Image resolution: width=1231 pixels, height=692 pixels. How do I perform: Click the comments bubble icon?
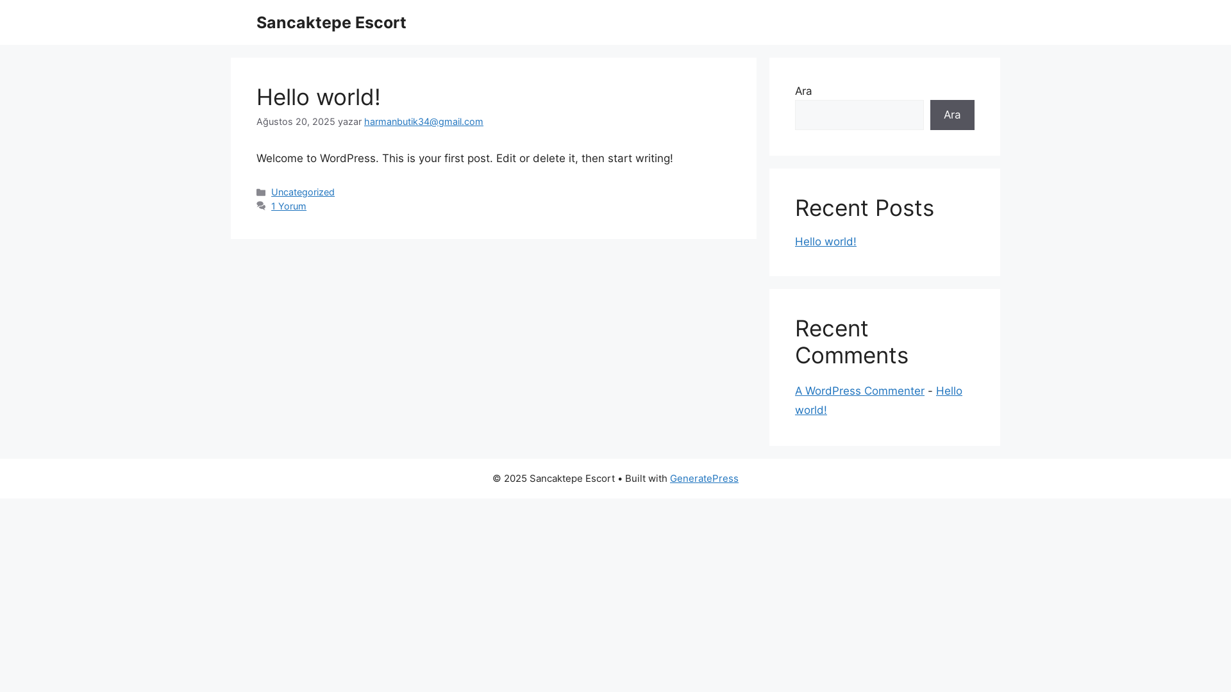pos(261,206)
